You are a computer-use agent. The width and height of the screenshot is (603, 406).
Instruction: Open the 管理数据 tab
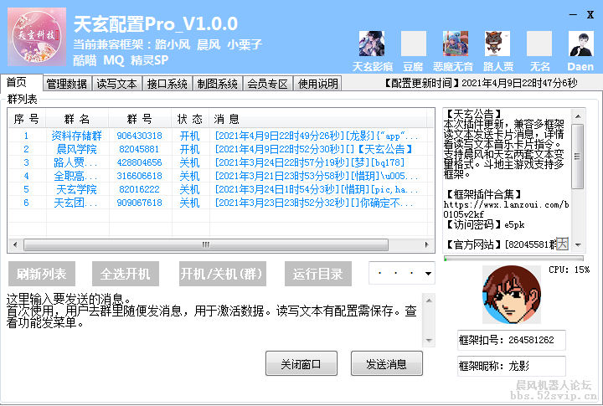tap(67, 84)
